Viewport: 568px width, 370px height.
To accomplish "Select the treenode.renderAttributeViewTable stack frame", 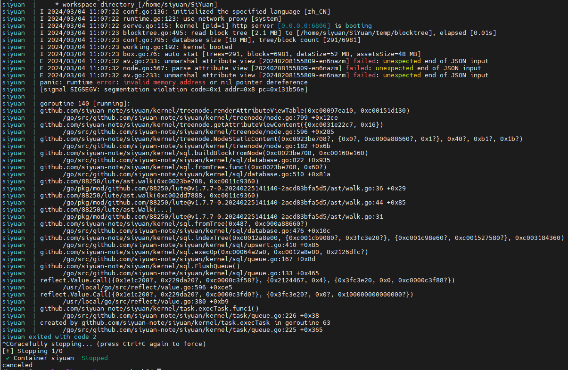I will pyautogui.click(x=224, y=110).
